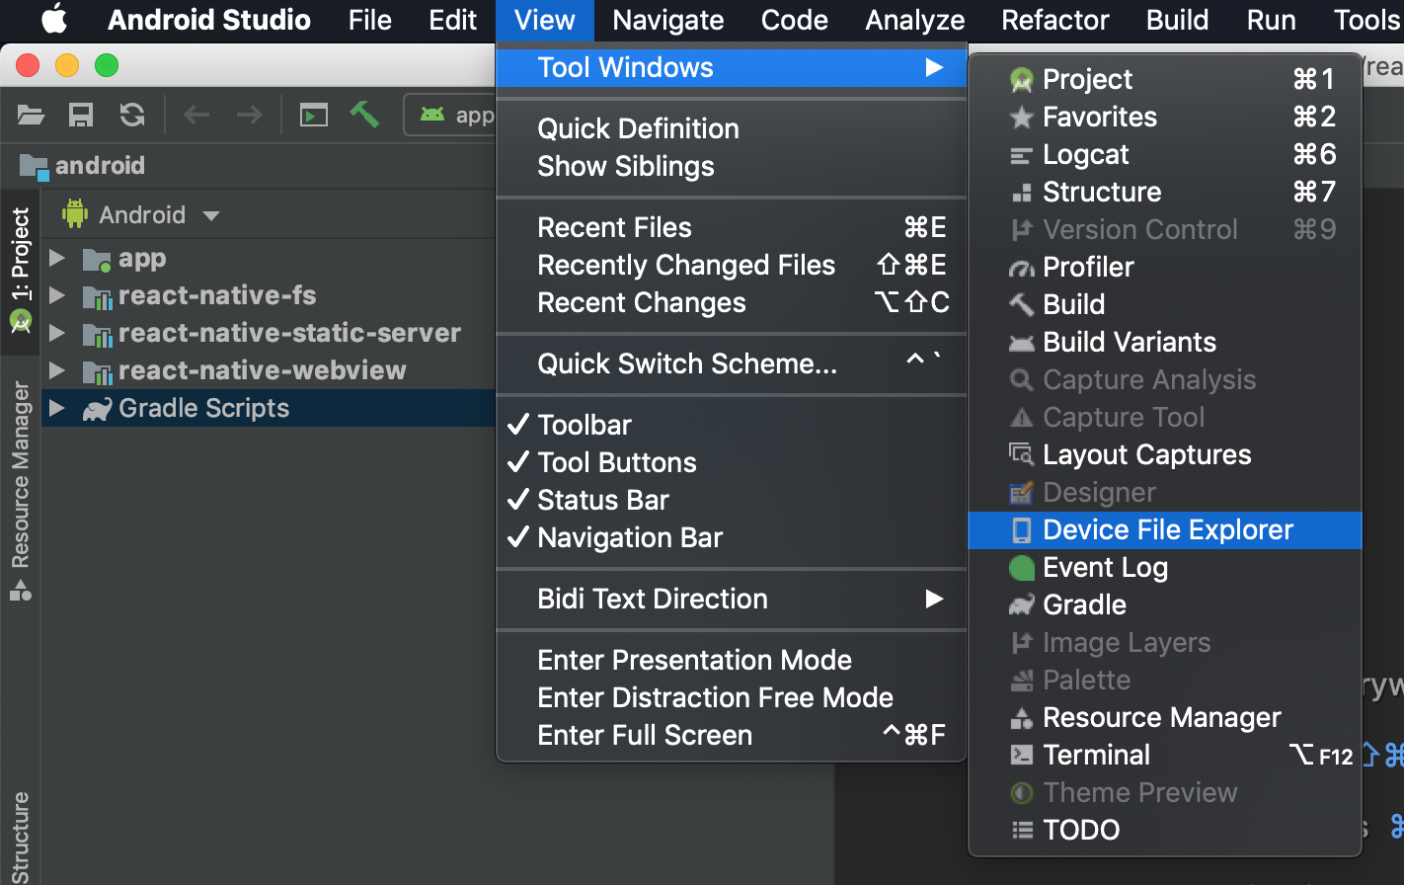
Task: Open the File menu
Action: click(370, 20)
